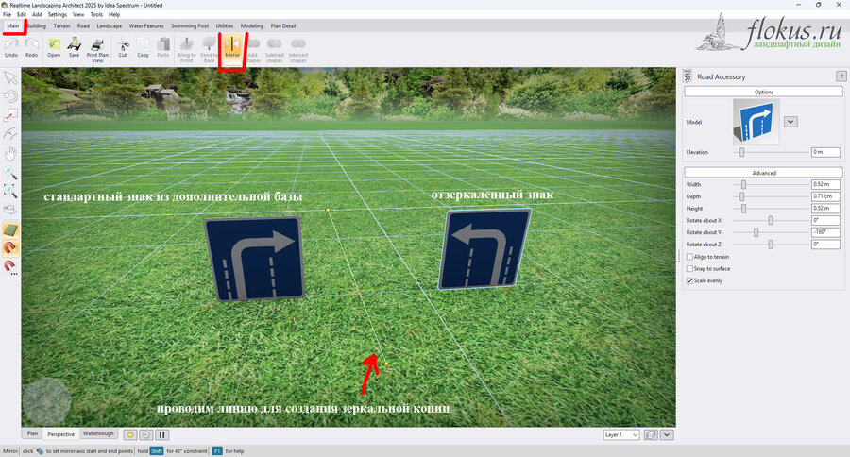
Task: Switch to Walkthrough view
Action: 98,433
